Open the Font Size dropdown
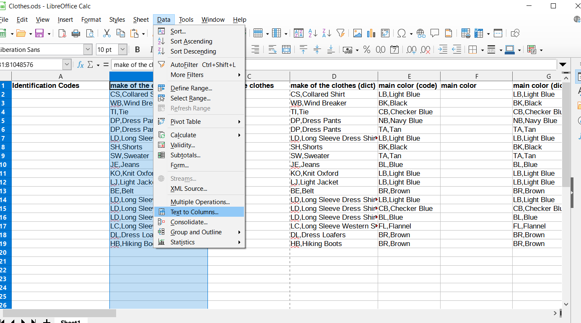 (x=122, y=50)
